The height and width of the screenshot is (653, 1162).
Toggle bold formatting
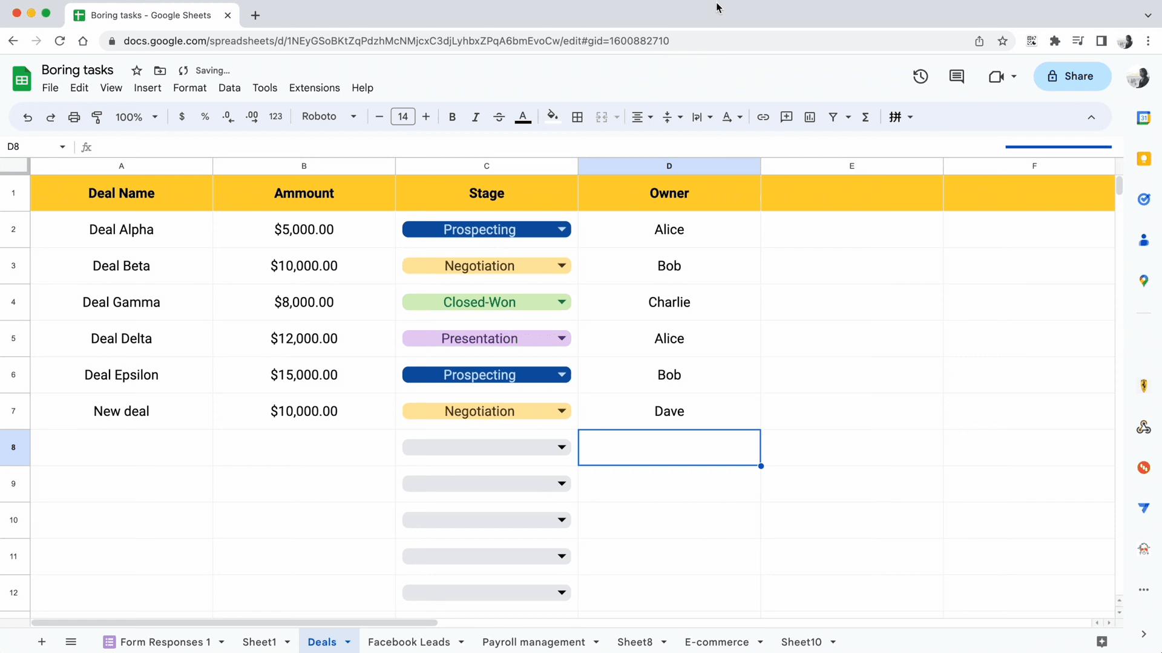click(452, 117)
